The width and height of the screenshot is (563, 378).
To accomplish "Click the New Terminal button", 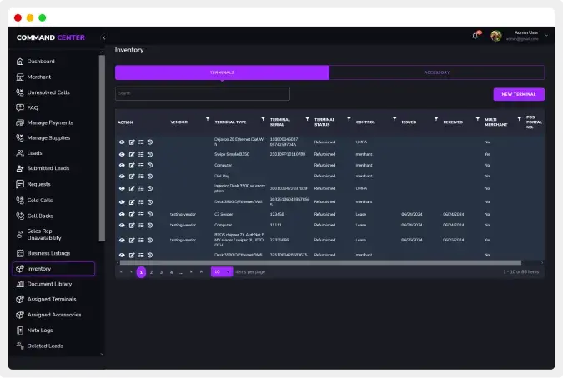I will tap(518, 94).
